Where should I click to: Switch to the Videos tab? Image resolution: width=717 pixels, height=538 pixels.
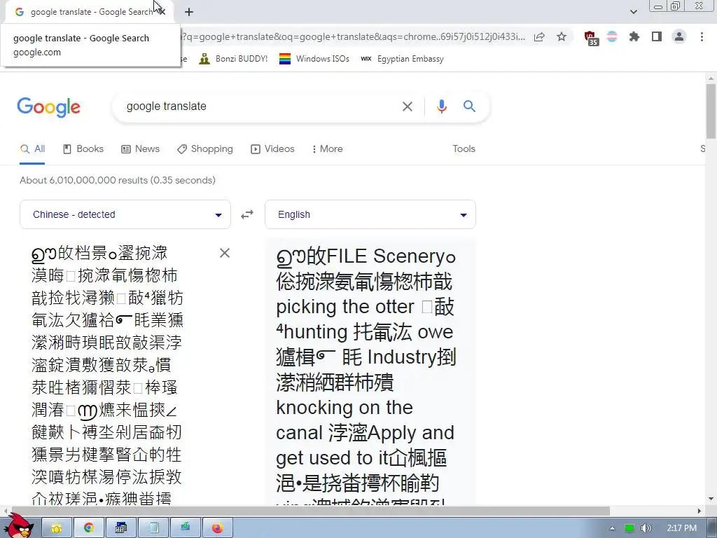[x=272, y=149]
